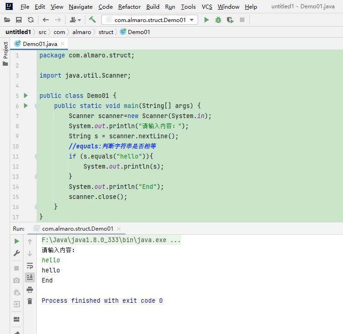343x334 pixels.
Task: Open the Code menu
Action: pos(105,7)
